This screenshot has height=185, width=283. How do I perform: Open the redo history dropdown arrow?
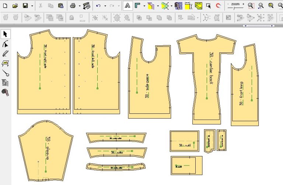119,6
